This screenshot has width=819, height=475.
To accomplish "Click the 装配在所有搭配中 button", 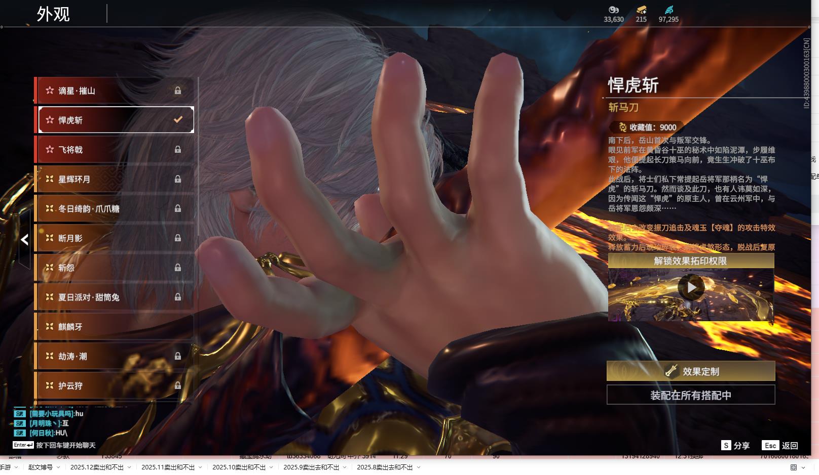I will coord(691,395).
